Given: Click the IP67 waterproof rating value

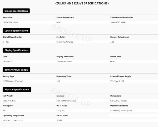Looking at the screenshot, I should coord(5,111).
